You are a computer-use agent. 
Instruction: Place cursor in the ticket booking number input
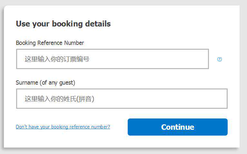tap(112, 59)
